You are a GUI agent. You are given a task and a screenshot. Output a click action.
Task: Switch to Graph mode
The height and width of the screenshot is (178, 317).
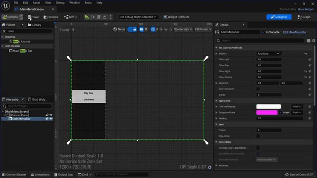304,17
